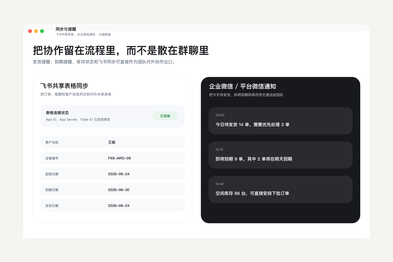393x262 pixels.
Task: Click the red close window dot
Action: tap(30, 31)
